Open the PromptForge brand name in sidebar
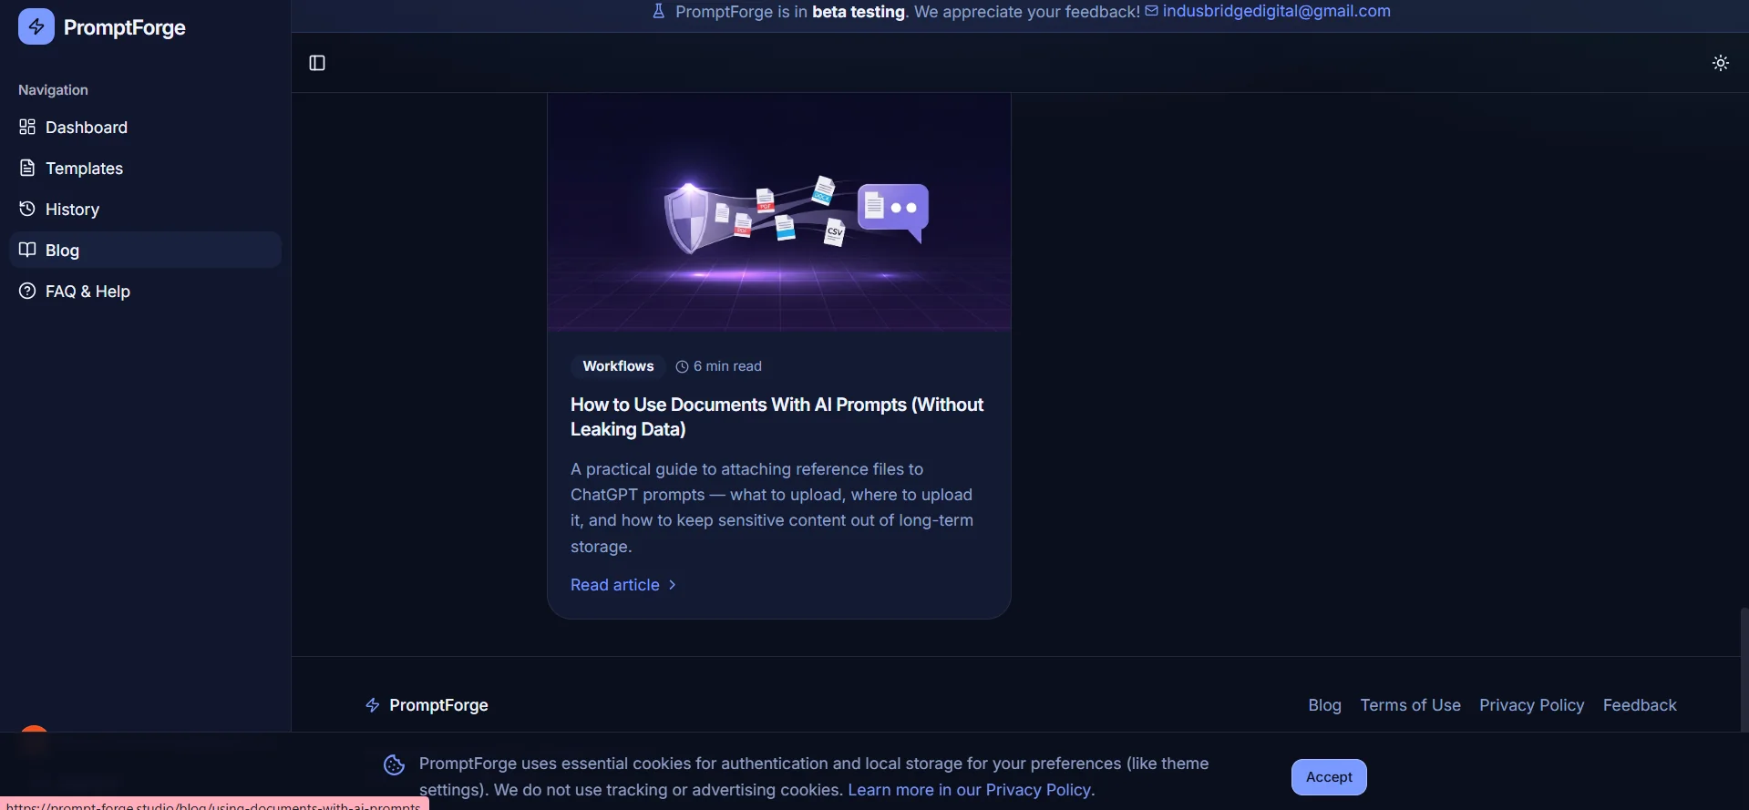Viewport: 1749px width, 810px height. click(125, 27)
